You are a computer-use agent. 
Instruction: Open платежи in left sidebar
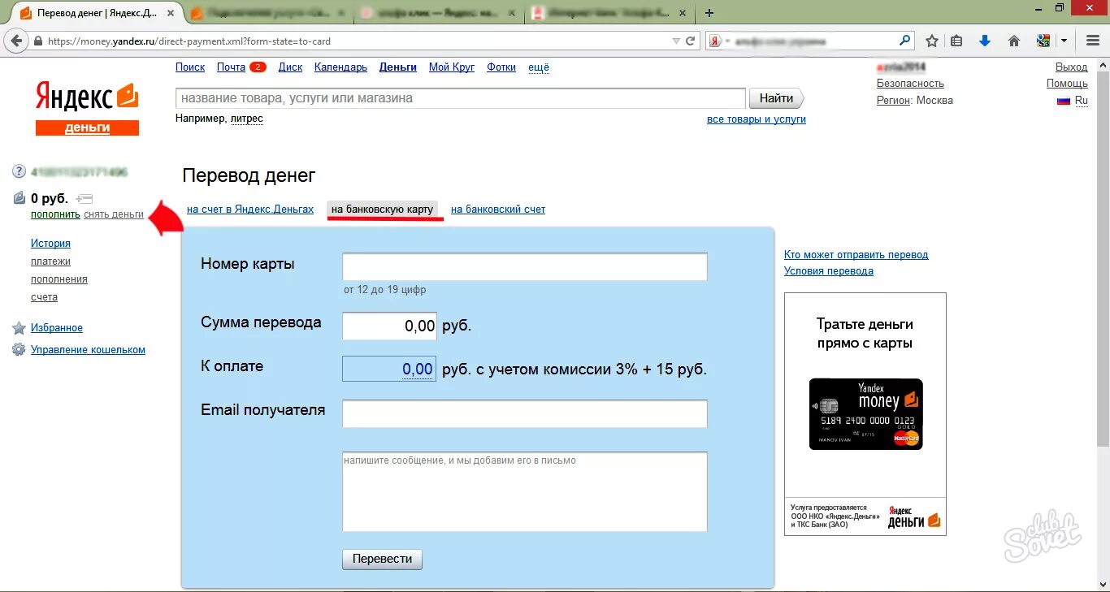coord(50,261)
